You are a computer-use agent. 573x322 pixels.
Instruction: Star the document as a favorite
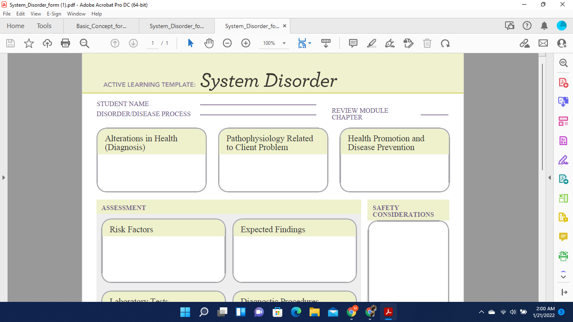pos(29,43)
